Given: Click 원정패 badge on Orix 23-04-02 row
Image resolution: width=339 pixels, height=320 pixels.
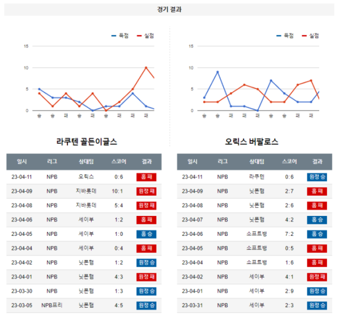Looking at the screenshot, I should point(317,277).
